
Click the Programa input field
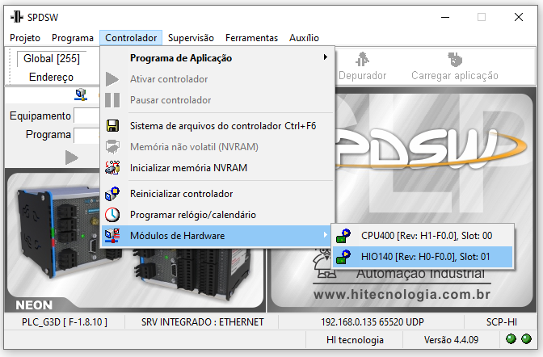pyautogui.click(x=86, y=135)
